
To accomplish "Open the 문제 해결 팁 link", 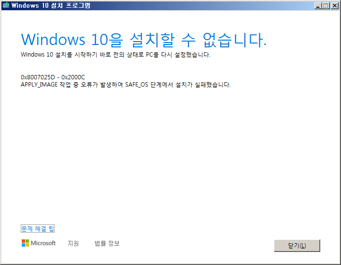I will point(38,229).
